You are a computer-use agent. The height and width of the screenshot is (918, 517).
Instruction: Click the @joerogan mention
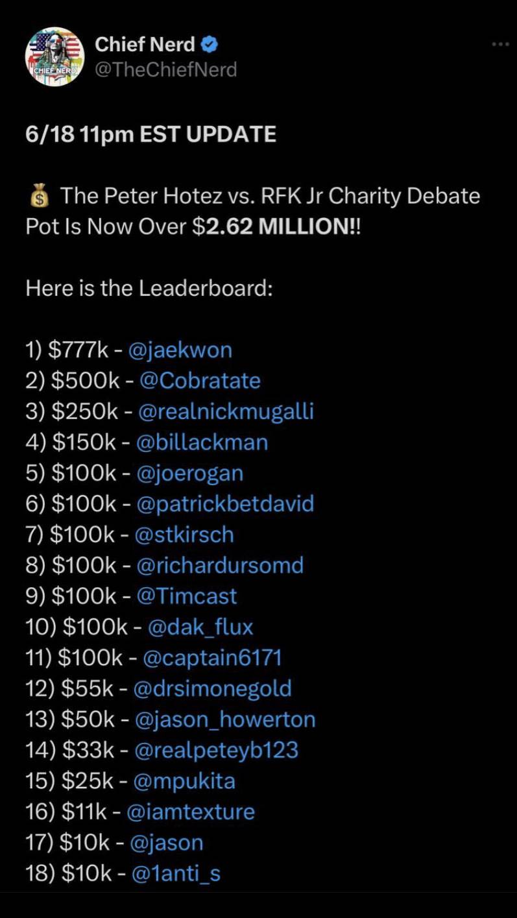[x=190, y=473]
